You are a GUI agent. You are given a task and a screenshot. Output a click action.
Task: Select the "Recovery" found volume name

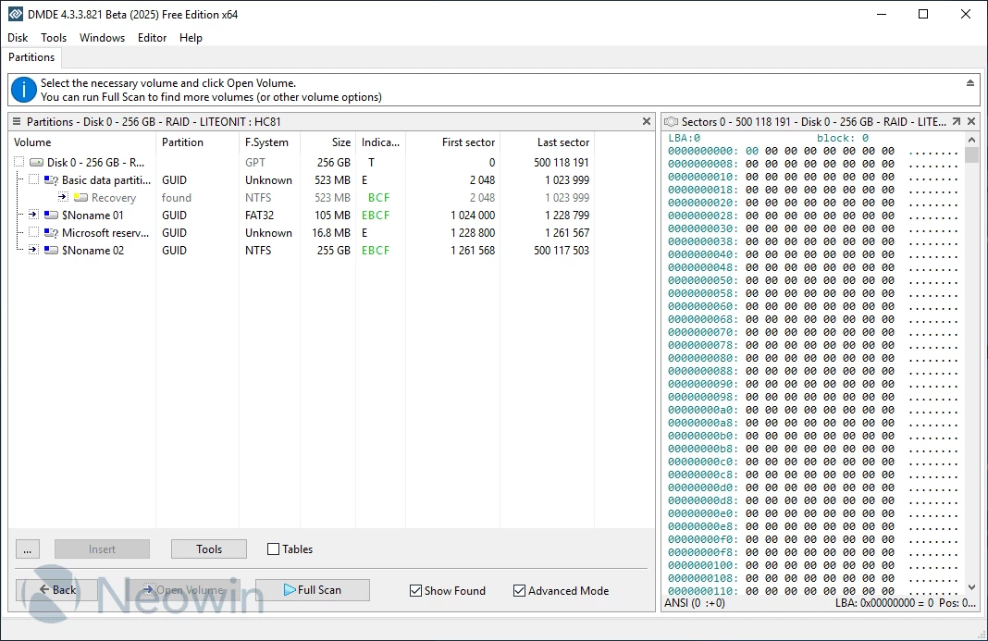click(114, 198)
